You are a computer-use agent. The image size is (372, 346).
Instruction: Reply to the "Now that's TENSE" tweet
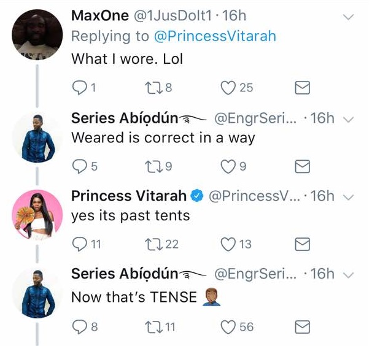click(x=80, y=328)
